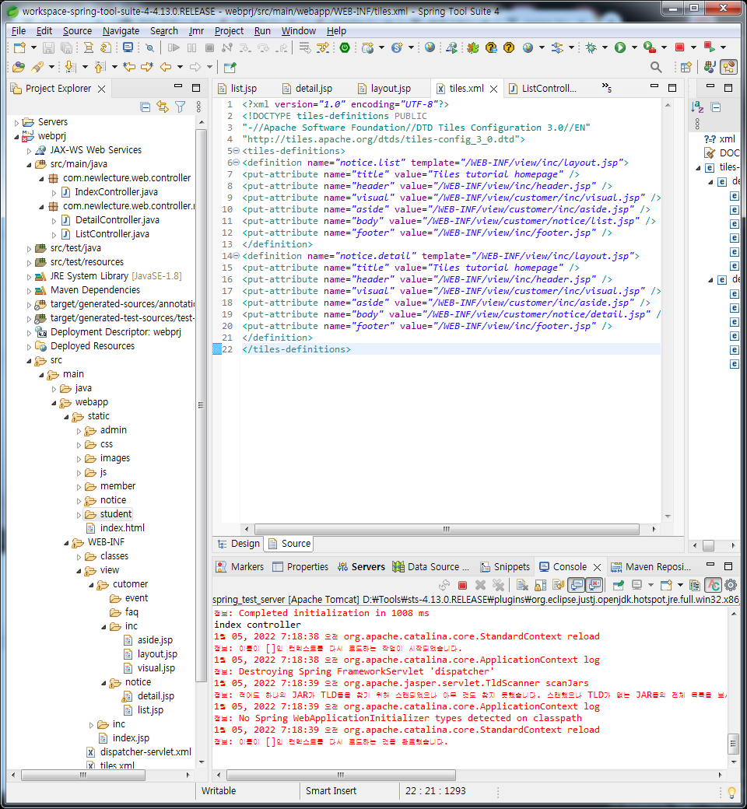Minimize the Console panel view
Screen dimensions: 747x809
click(x=710, y=566)
